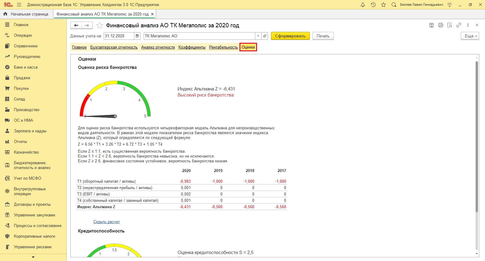Open Управление рисками section in sidebar
Image resolution: width=485 pixels, height=261 pixels.
pos(33,247)
